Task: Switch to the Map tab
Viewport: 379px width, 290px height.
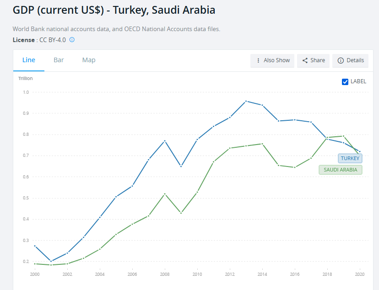Action: point(89,60)
